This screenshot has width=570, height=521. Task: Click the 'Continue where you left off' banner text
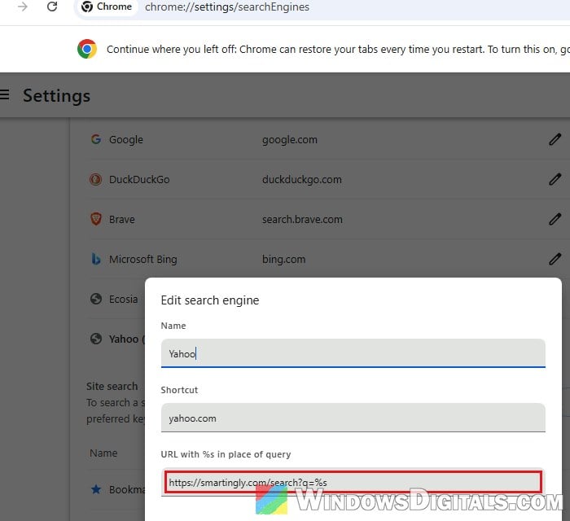[x=338, y=49]
